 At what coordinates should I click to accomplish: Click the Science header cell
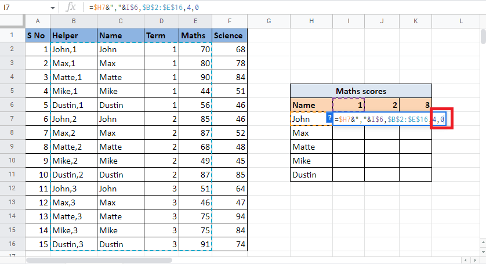point(230,35)
